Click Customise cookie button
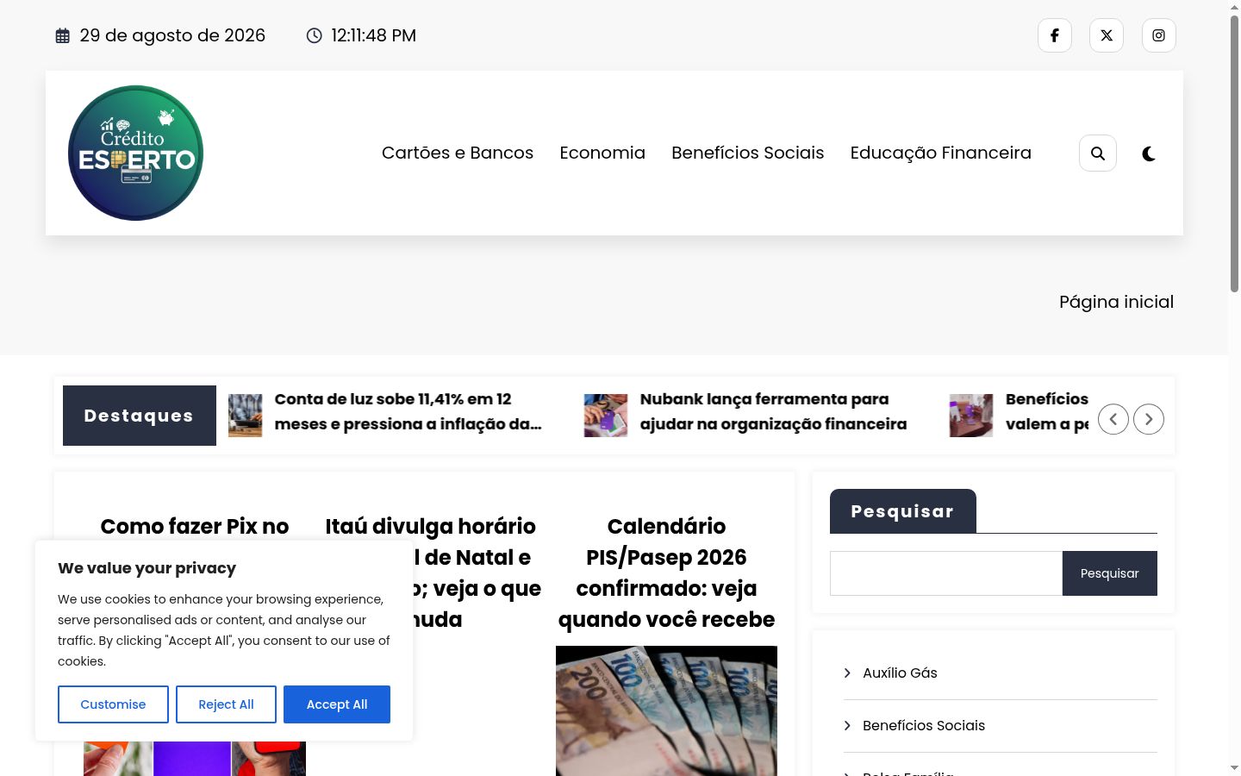 (x=113, y=704)
